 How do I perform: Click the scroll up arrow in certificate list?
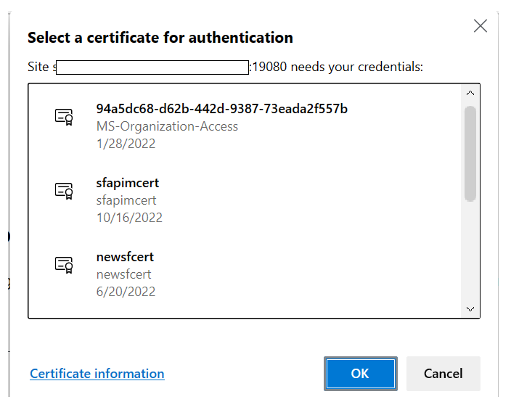470,94
